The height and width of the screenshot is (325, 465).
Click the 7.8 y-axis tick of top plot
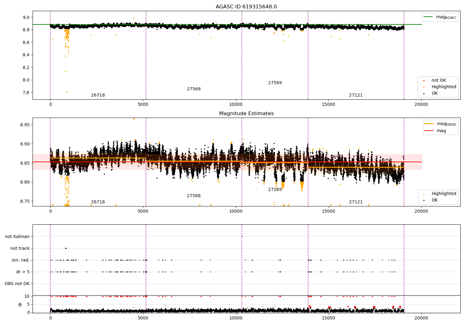point(26,93)
